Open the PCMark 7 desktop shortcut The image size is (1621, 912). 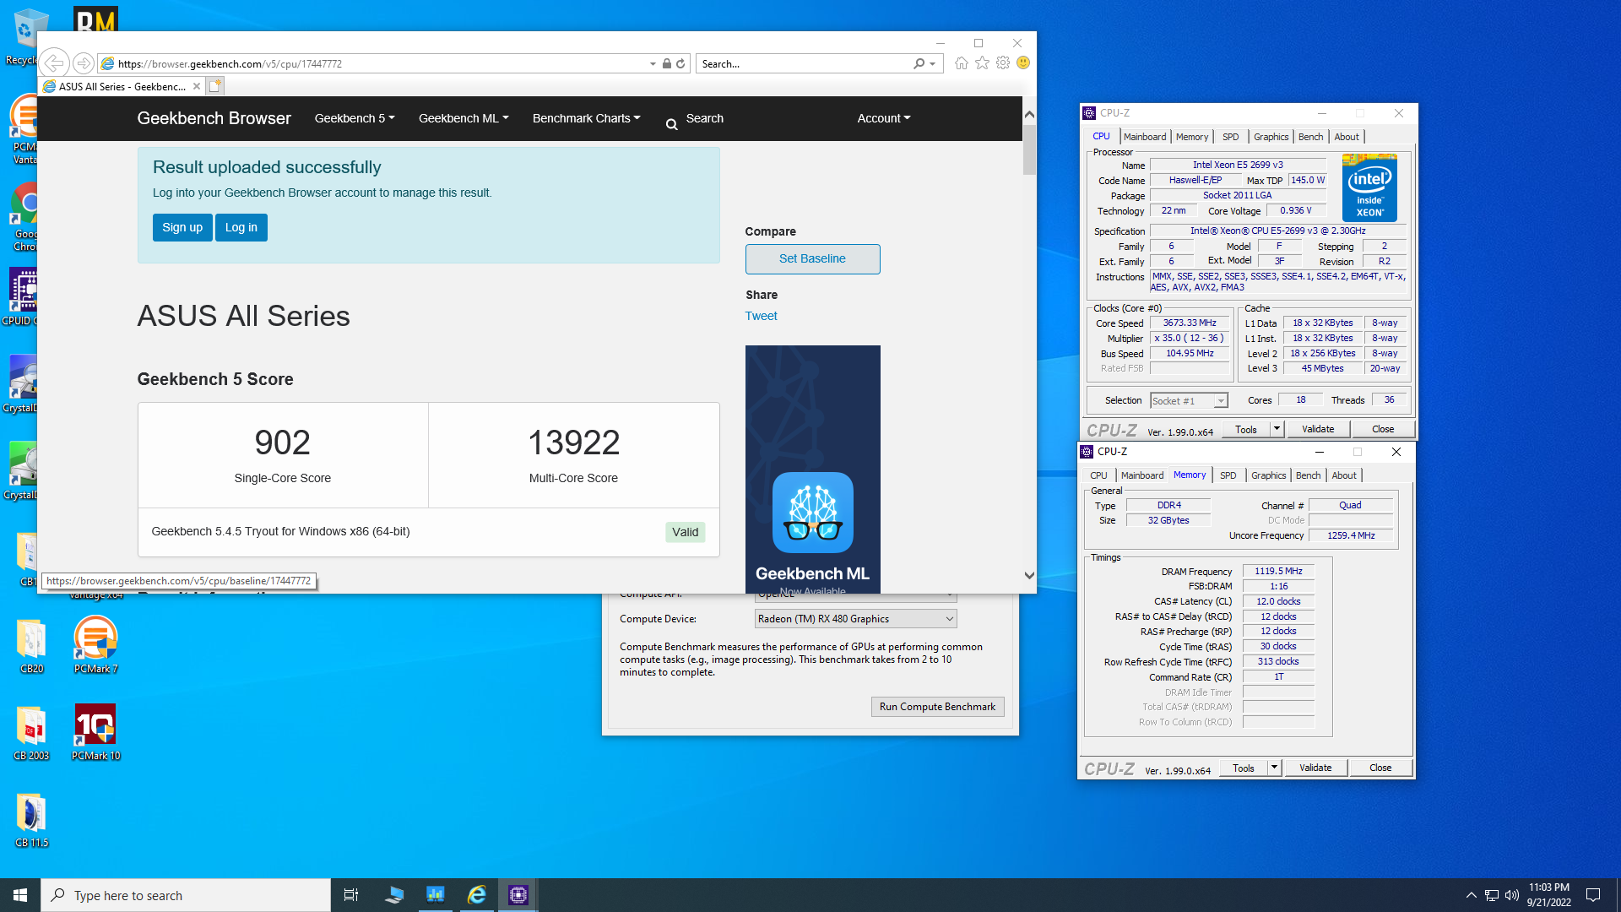95,643
